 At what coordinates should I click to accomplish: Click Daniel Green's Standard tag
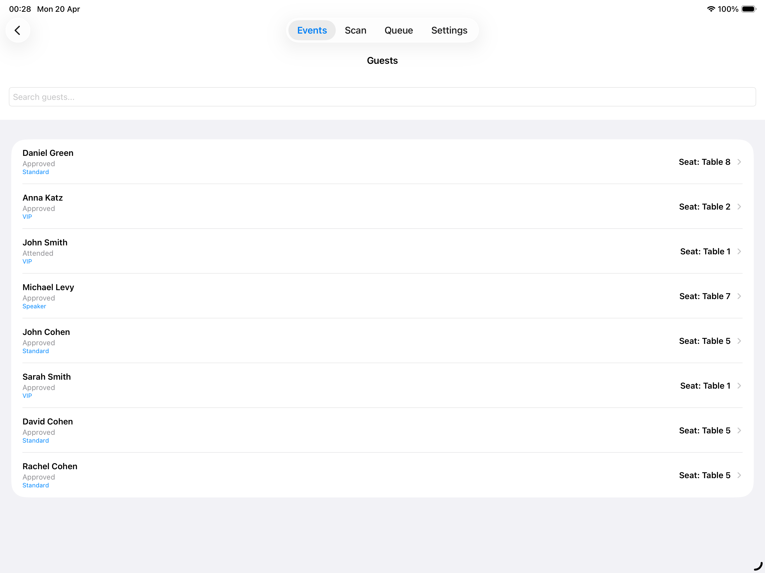click(x=36, y=172)
